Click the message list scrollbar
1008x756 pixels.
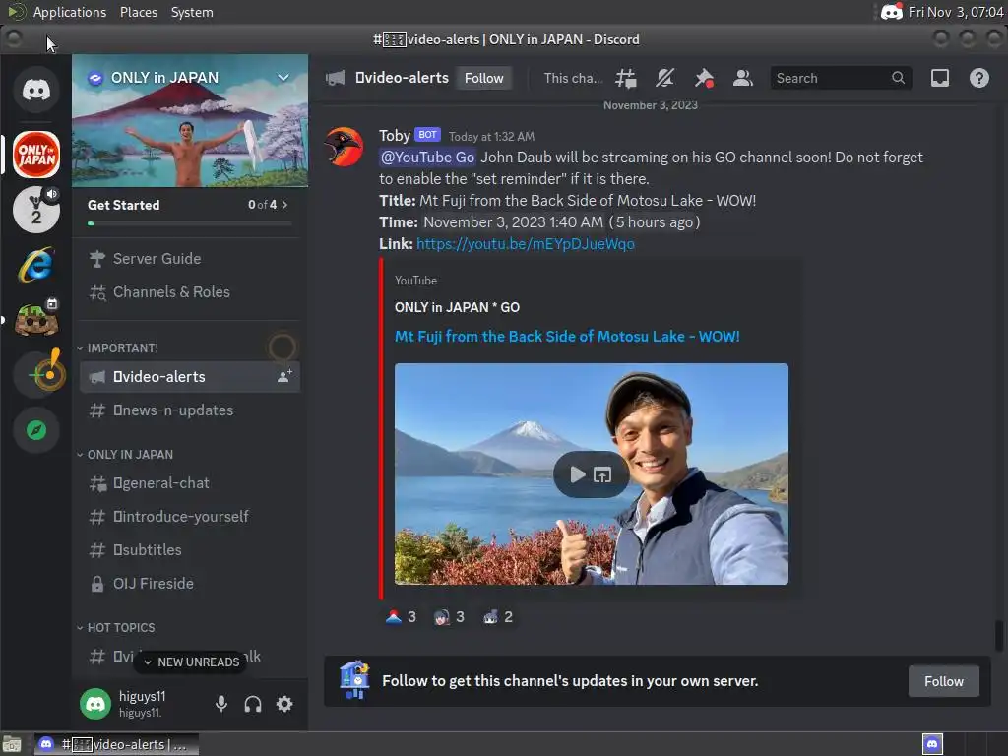click(998, 635)
